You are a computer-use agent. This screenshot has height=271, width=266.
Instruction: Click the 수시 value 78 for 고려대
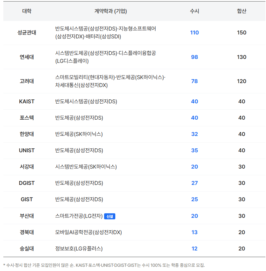[x=194, y=81]
